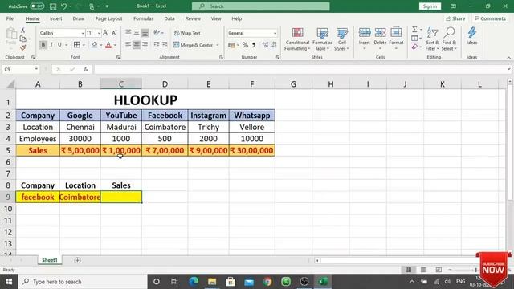Screen dimensions: 514x289
Task: Toggle Align Left alignment
Action: (128, 45)
